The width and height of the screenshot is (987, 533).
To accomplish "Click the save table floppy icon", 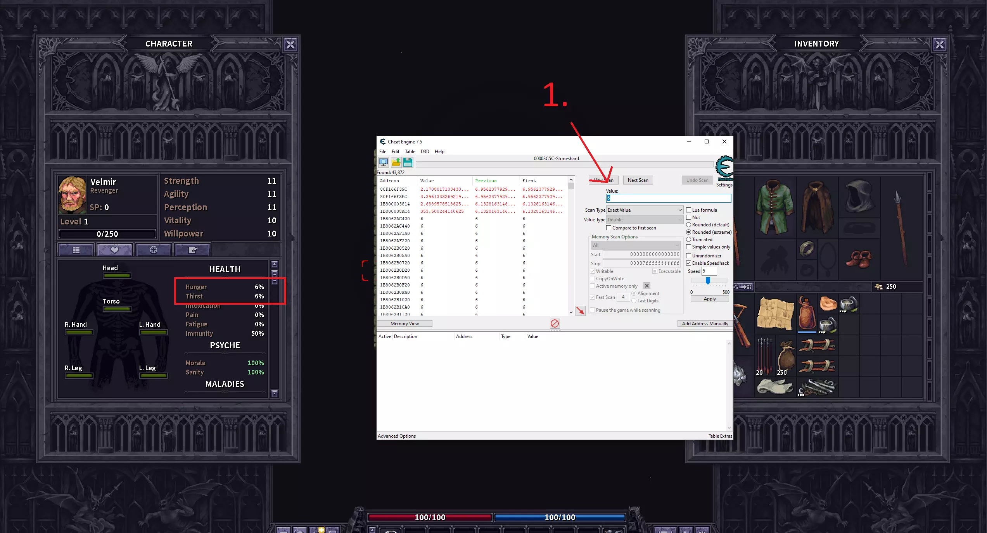I will pyautogui.click(x=408, y=162).
